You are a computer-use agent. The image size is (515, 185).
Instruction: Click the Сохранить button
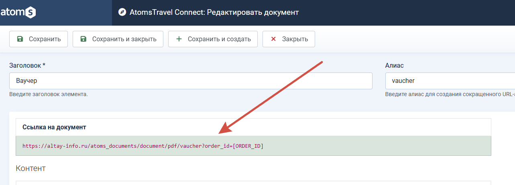coord(39,39)
